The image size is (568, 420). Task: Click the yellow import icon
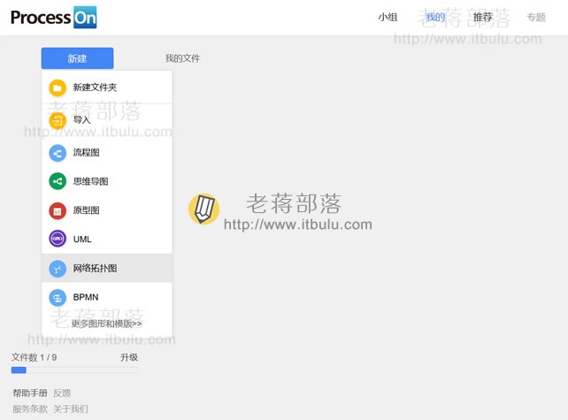(58, 120)
